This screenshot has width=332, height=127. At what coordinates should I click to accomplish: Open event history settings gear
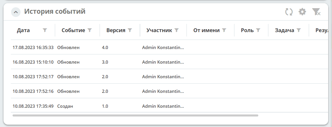(302, 12)
